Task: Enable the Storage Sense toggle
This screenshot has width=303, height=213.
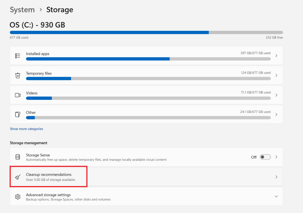Action: [265, 157]
